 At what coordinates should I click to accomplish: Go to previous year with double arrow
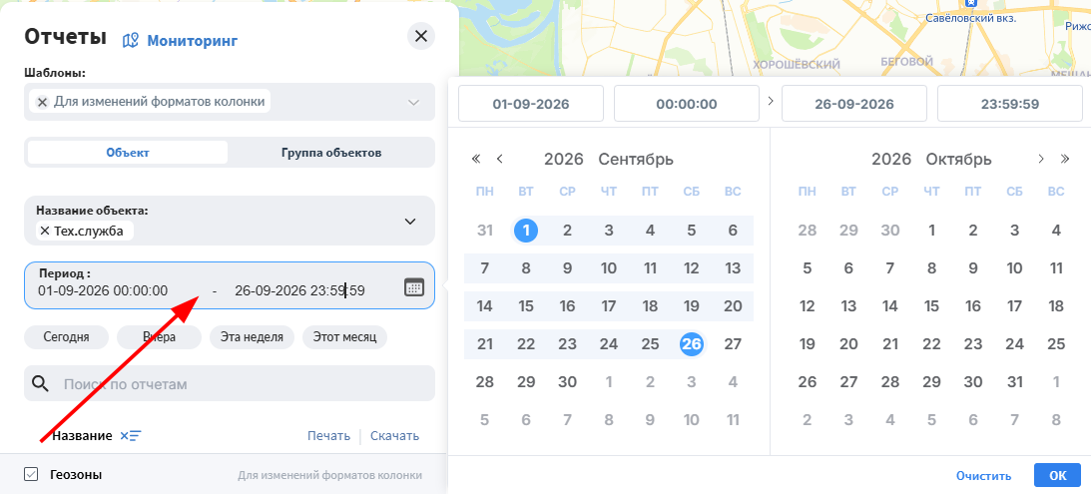coord(476,160)
